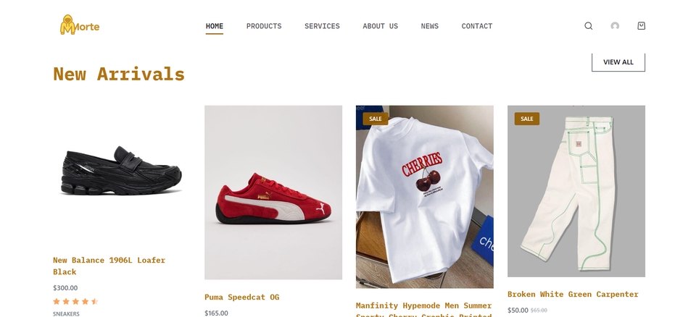696x317 pixels.
Task: Navigate to ABOUT US page
Action: click(381, 26)
